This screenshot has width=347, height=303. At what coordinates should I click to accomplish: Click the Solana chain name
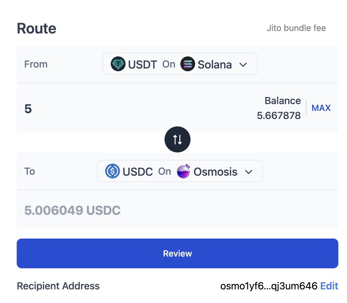tap(215, 64)
